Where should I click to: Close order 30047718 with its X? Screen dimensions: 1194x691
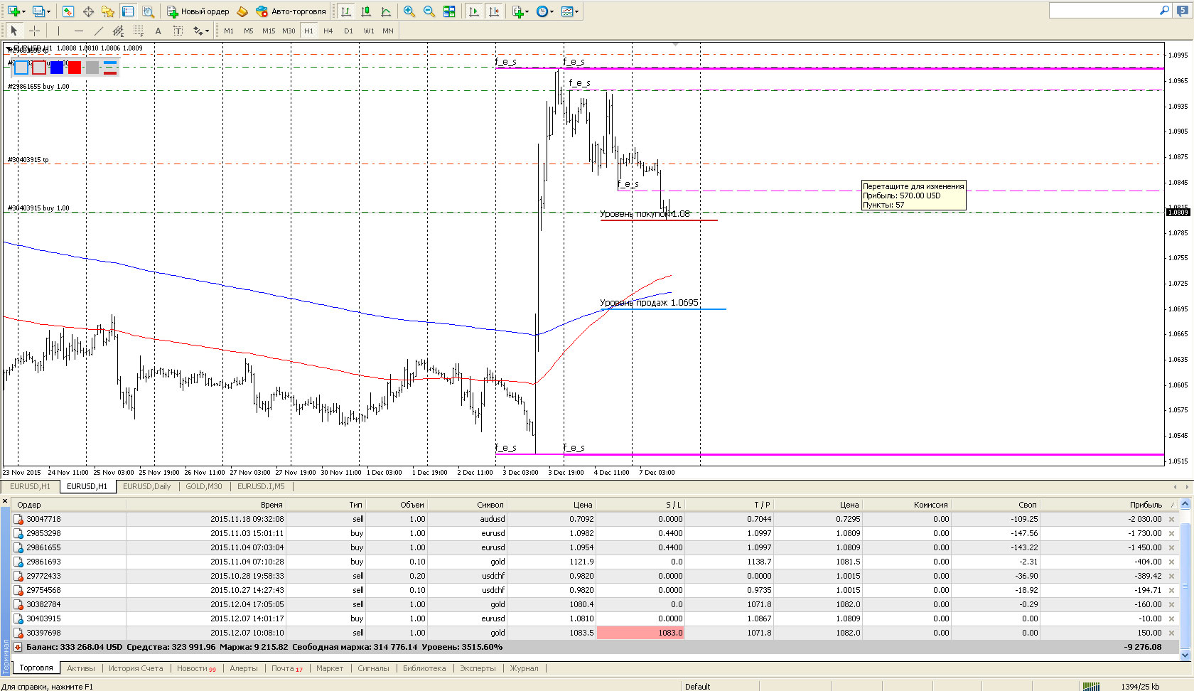[x=1172, y=519]
